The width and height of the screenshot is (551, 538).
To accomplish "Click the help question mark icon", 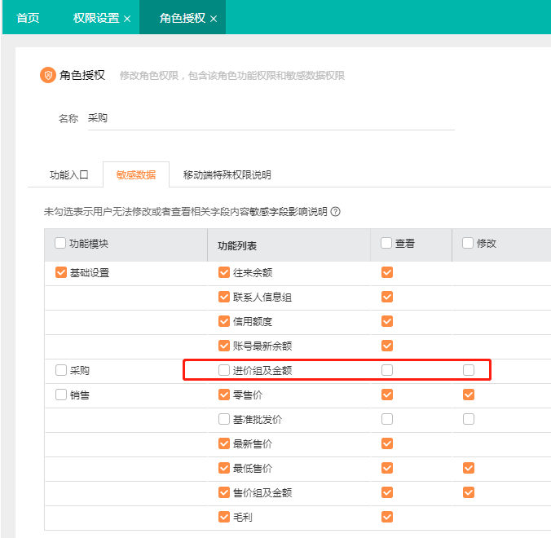I will point(335,212).
